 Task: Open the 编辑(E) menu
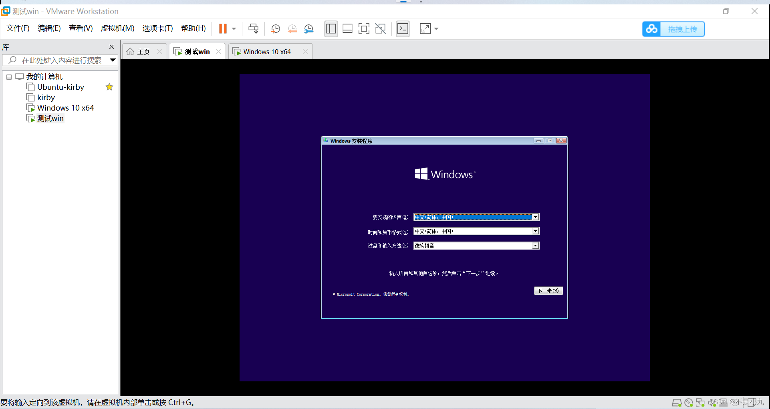(x=49, y=28)
